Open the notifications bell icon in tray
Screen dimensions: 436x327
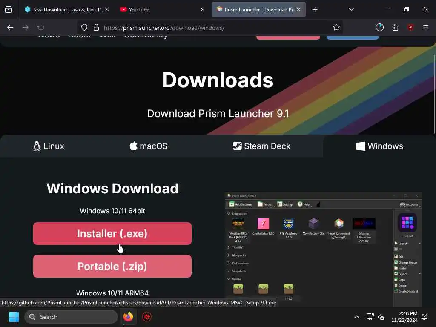425,317
